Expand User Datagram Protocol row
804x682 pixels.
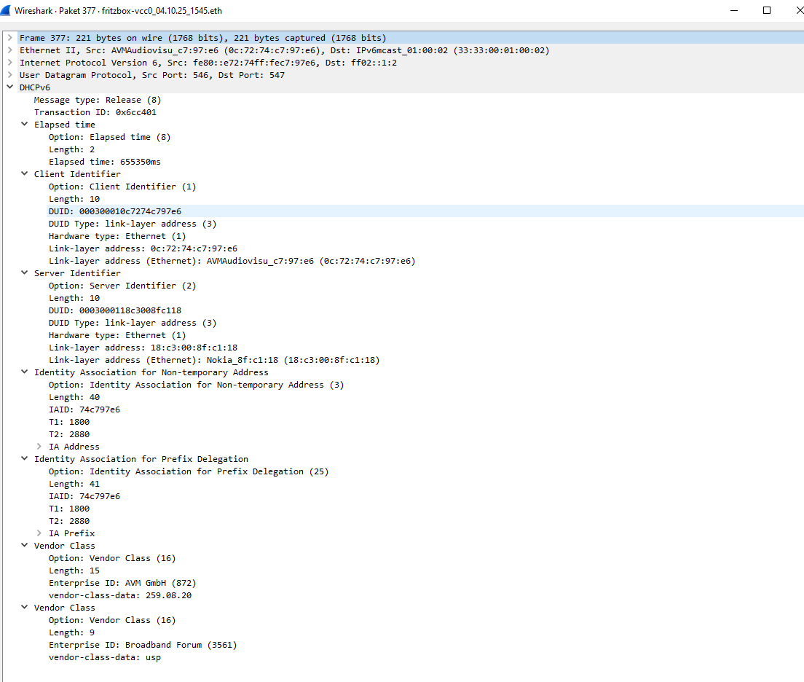click(x=9, y=74)
